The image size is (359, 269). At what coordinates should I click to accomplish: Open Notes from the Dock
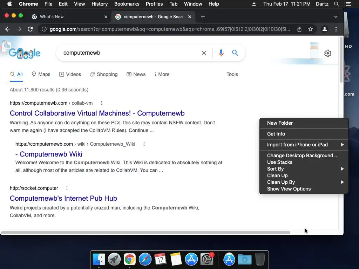(x=176, y=260)
